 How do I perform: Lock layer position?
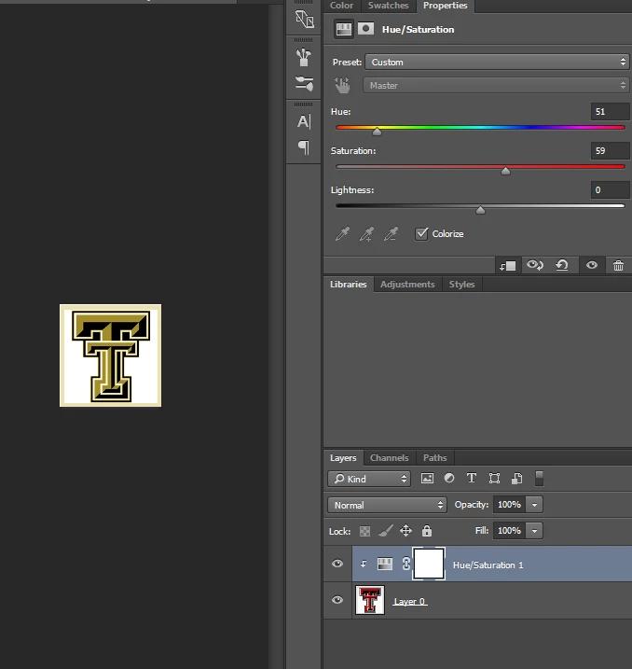405,531
